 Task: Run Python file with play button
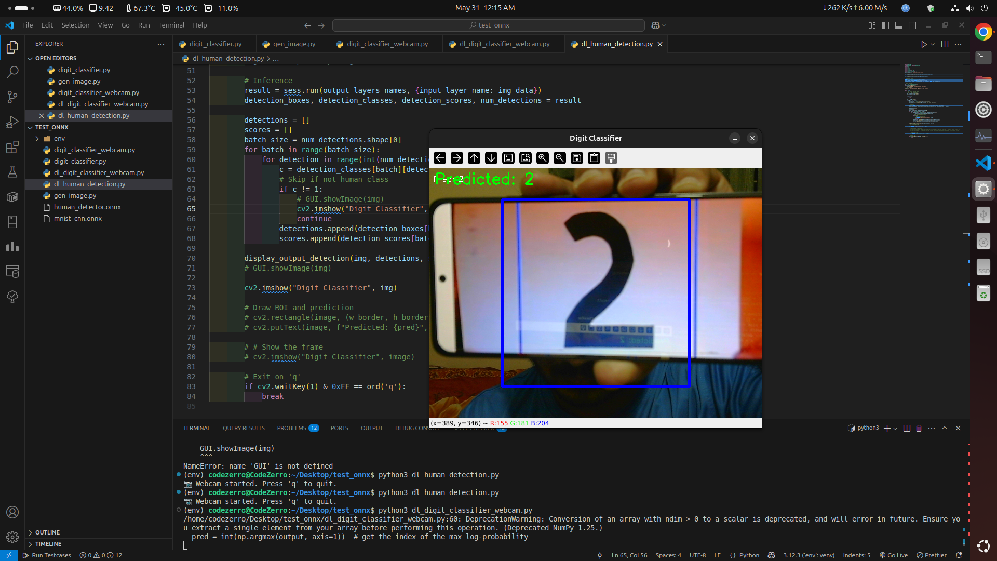[924, 44]
